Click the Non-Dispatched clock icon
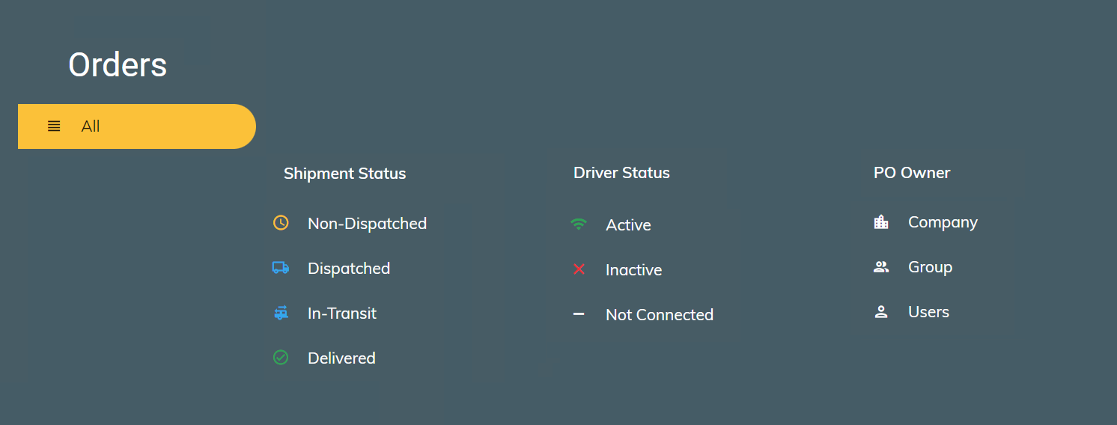The height and width of the screenshot is (425, 1117). tap(281, 223)
